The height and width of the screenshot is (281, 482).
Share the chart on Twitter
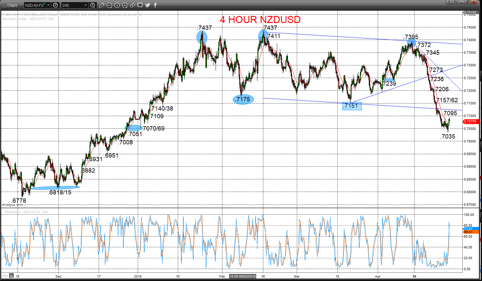pyautogui.click(x=148, y=5)
